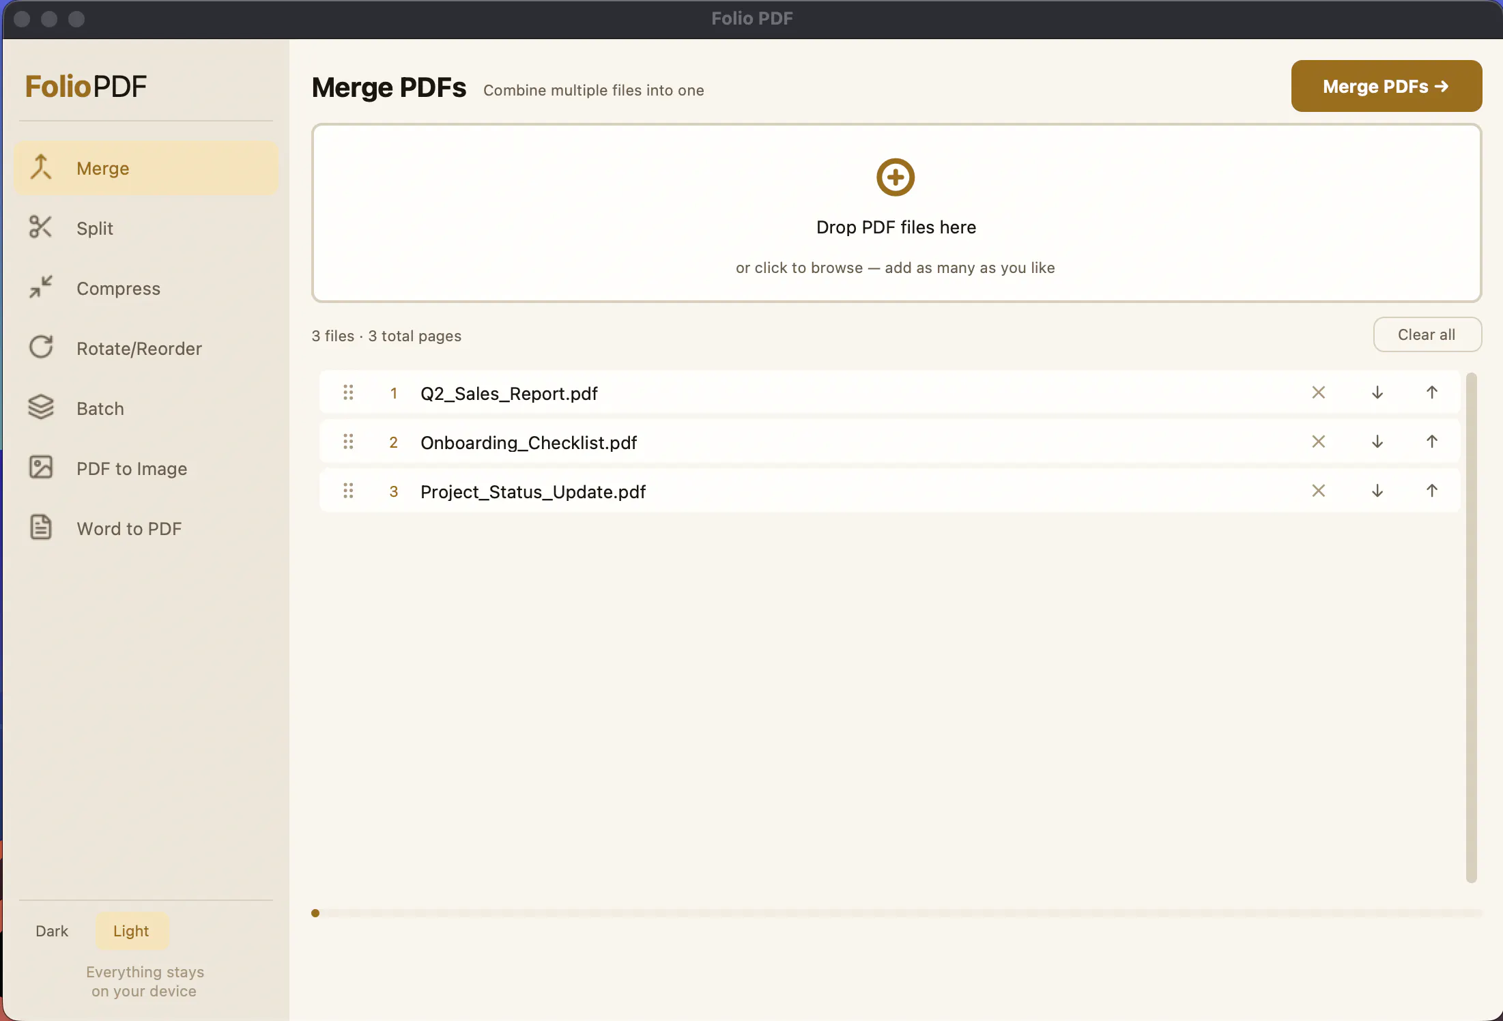1503x1021 pixels.
Task: Grab the drag handle of Project_Status_Update.pdf
Action: [x=348, y=491]
